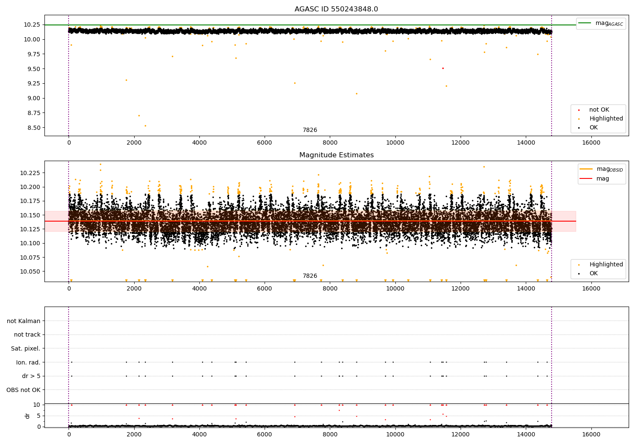Click the red 'not OK' legend marker in top plot

coord(579,110)
